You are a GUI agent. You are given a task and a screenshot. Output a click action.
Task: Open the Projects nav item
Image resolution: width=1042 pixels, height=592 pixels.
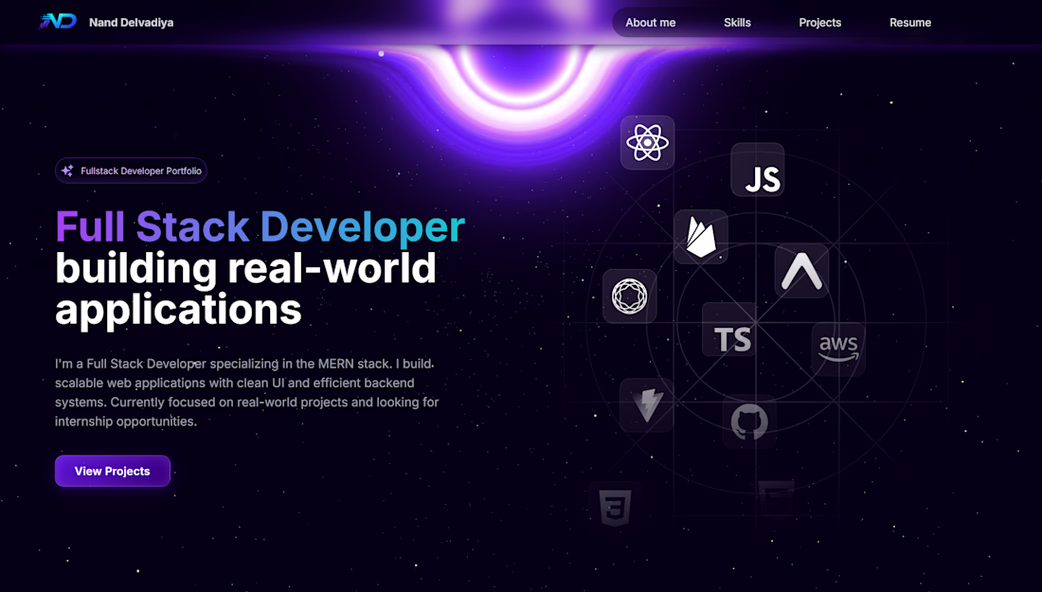click(819, 23)
